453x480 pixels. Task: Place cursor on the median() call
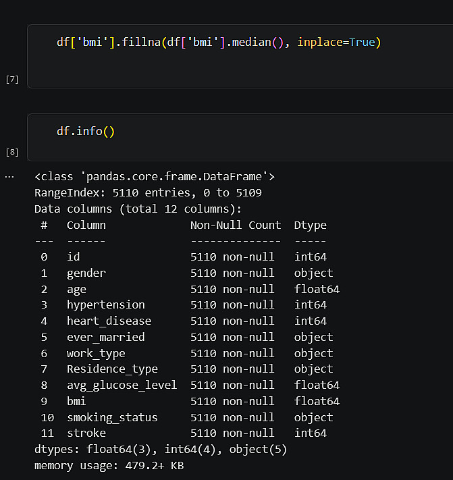(x=267, y=43)
